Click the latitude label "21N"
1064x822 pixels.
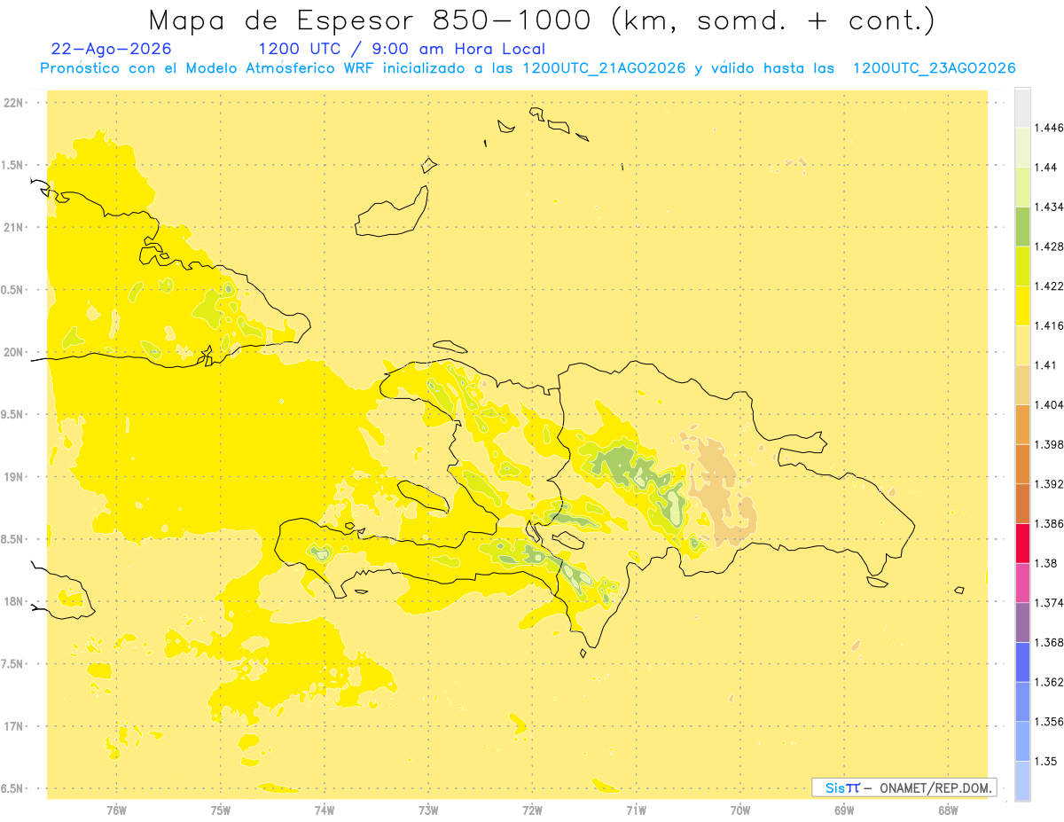pyautogui.click(x=14, y=228)
